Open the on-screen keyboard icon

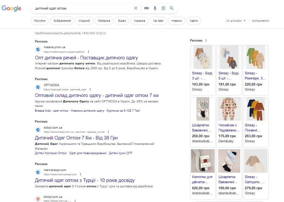tap(146, 8)
